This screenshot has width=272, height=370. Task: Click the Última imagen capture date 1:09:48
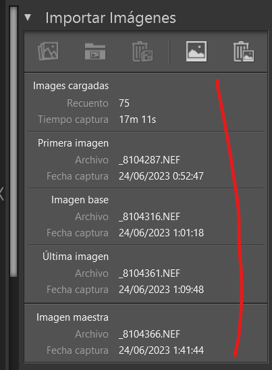coord(161,290)
